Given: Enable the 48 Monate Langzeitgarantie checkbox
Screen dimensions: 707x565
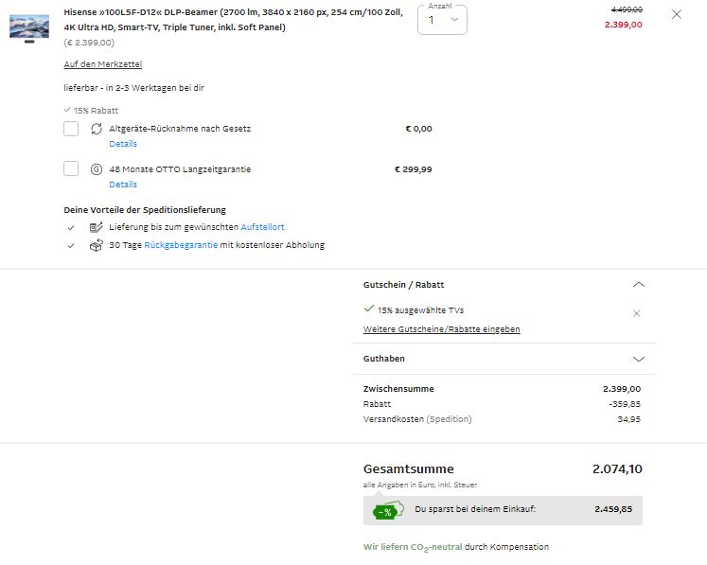Looking at the screenshot, I should pos(71,169).
